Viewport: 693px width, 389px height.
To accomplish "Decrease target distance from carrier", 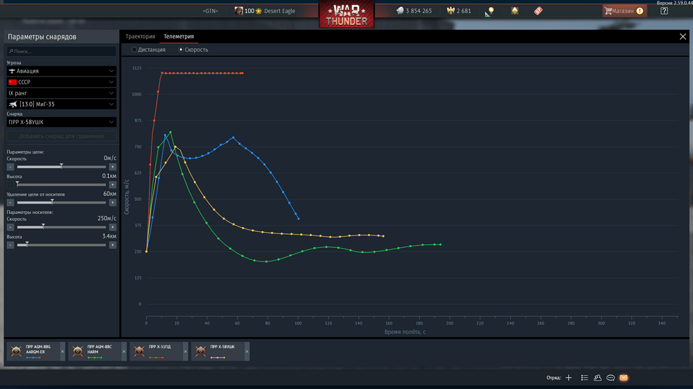I will point(10,203).
